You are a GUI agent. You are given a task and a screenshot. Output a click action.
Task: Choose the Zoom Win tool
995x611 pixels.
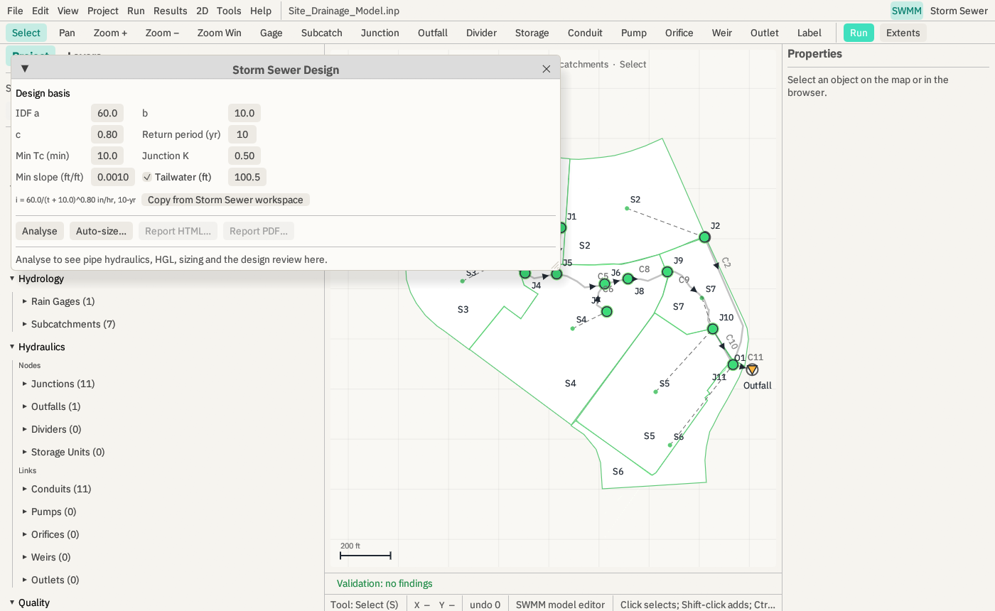tap(220, 33)
